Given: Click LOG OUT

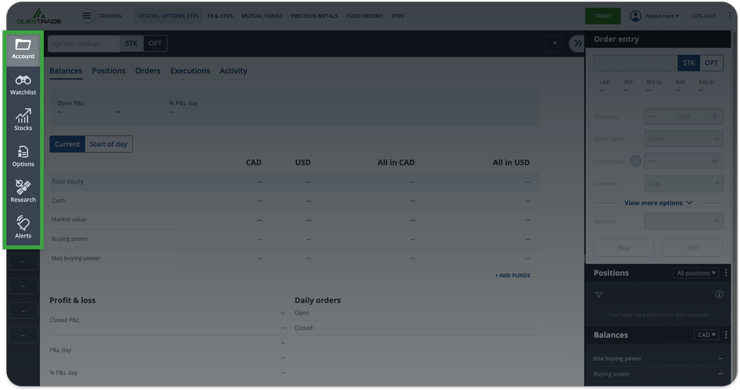Looking at the screenshot, I should [704, 16].
